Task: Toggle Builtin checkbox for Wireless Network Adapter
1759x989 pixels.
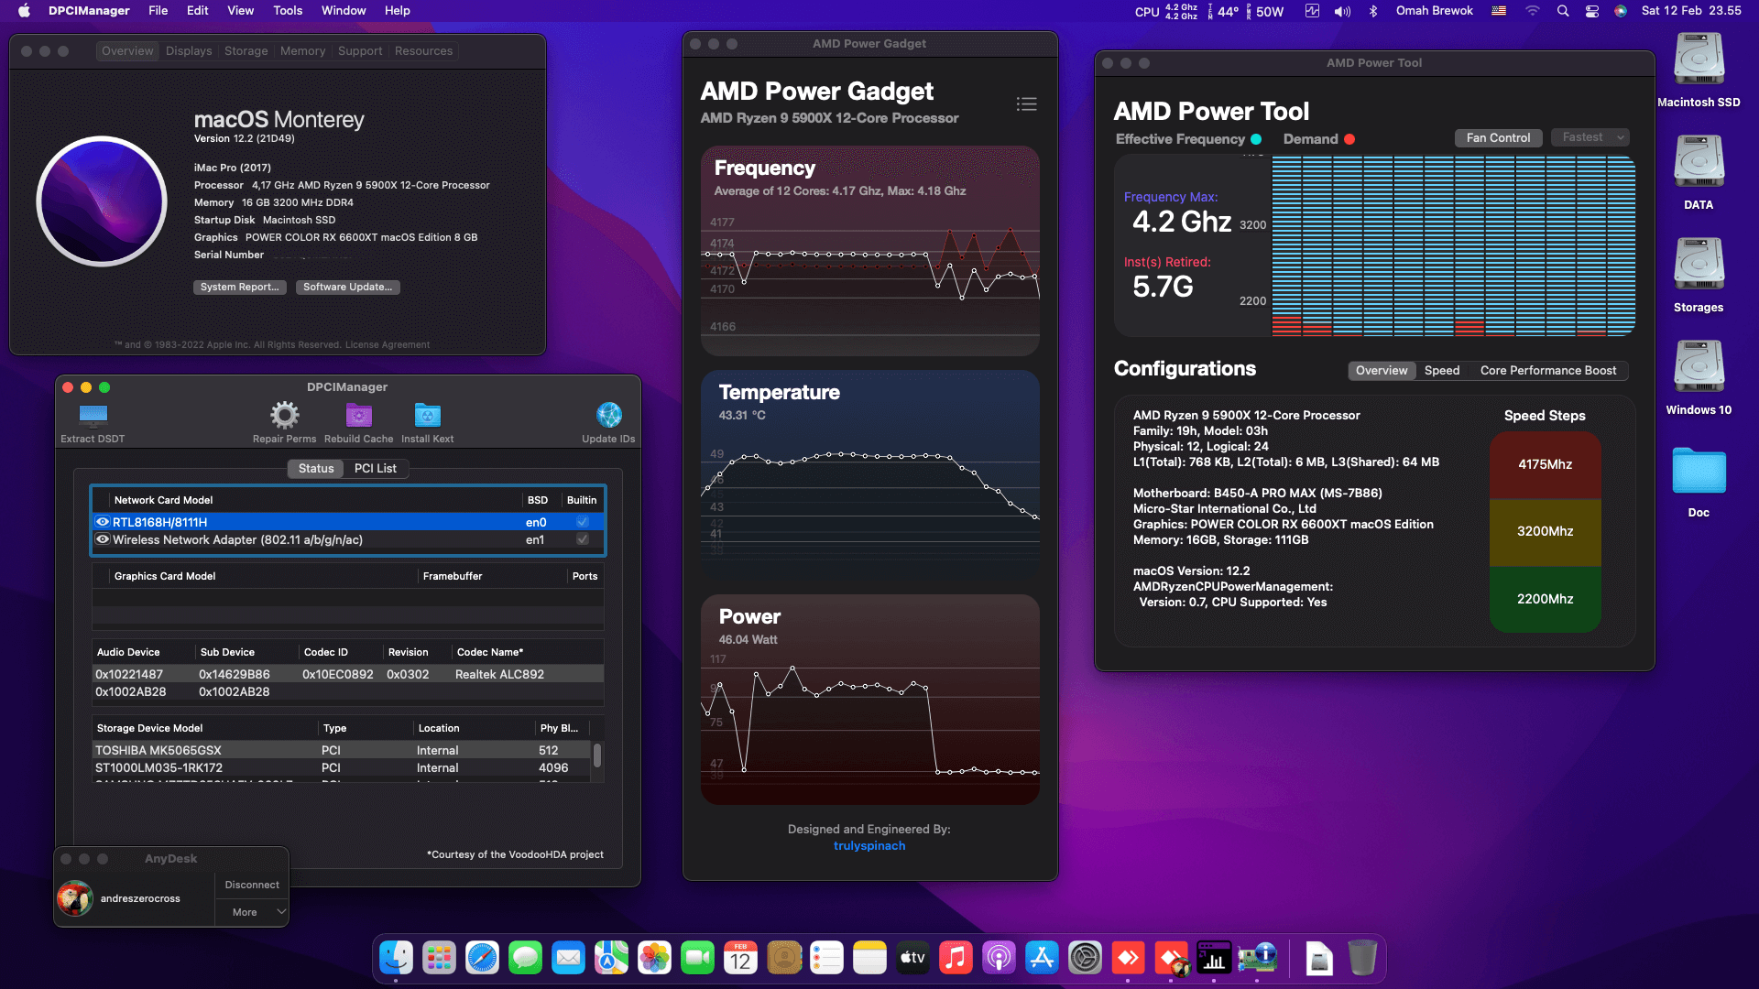Action: point(582,539)
